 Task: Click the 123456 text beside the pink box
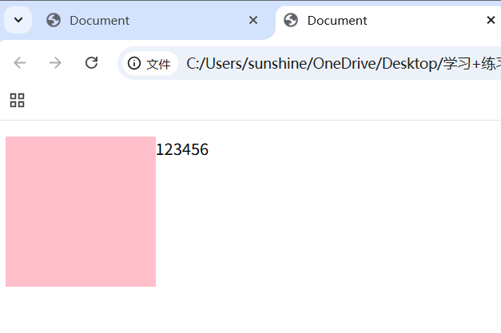click(182, 149)
